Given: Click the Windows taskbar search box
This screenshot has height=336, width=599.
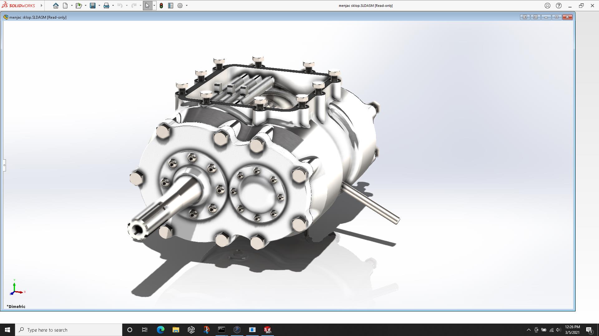Looking at the screenshot, I should point(69,330).
